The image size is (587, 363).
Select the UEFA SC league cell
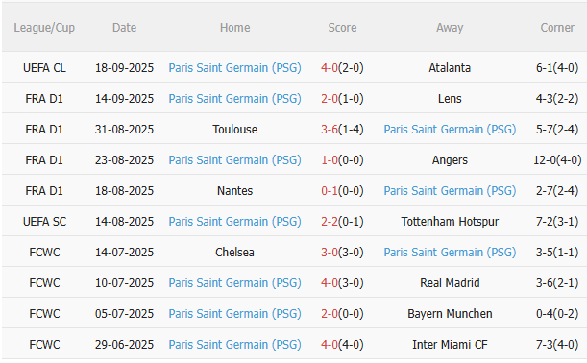pos(44,221)
